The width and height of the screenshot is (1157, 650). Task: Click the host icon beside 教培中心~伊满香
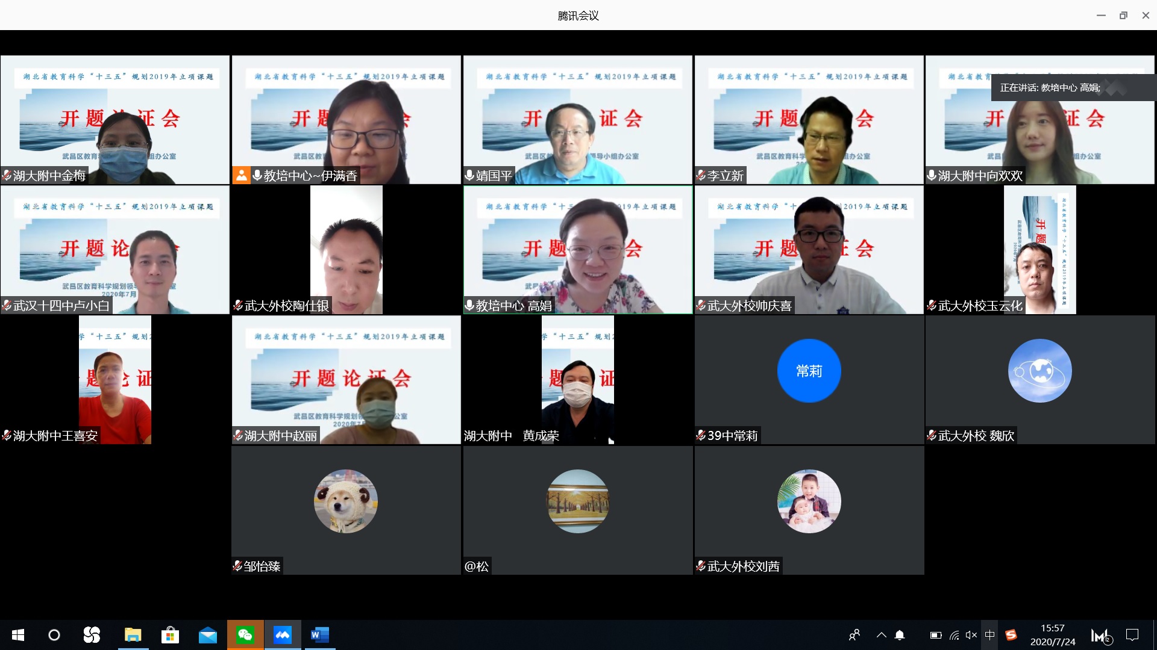coord(241,175)
